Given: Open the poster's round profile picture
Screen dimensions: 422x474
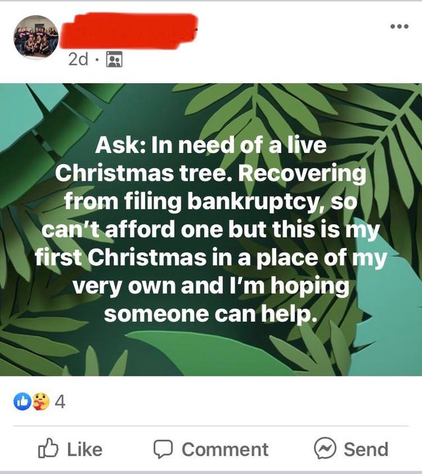Looking at the screenshot, I should pyautogui.click(x=36, y=37).
